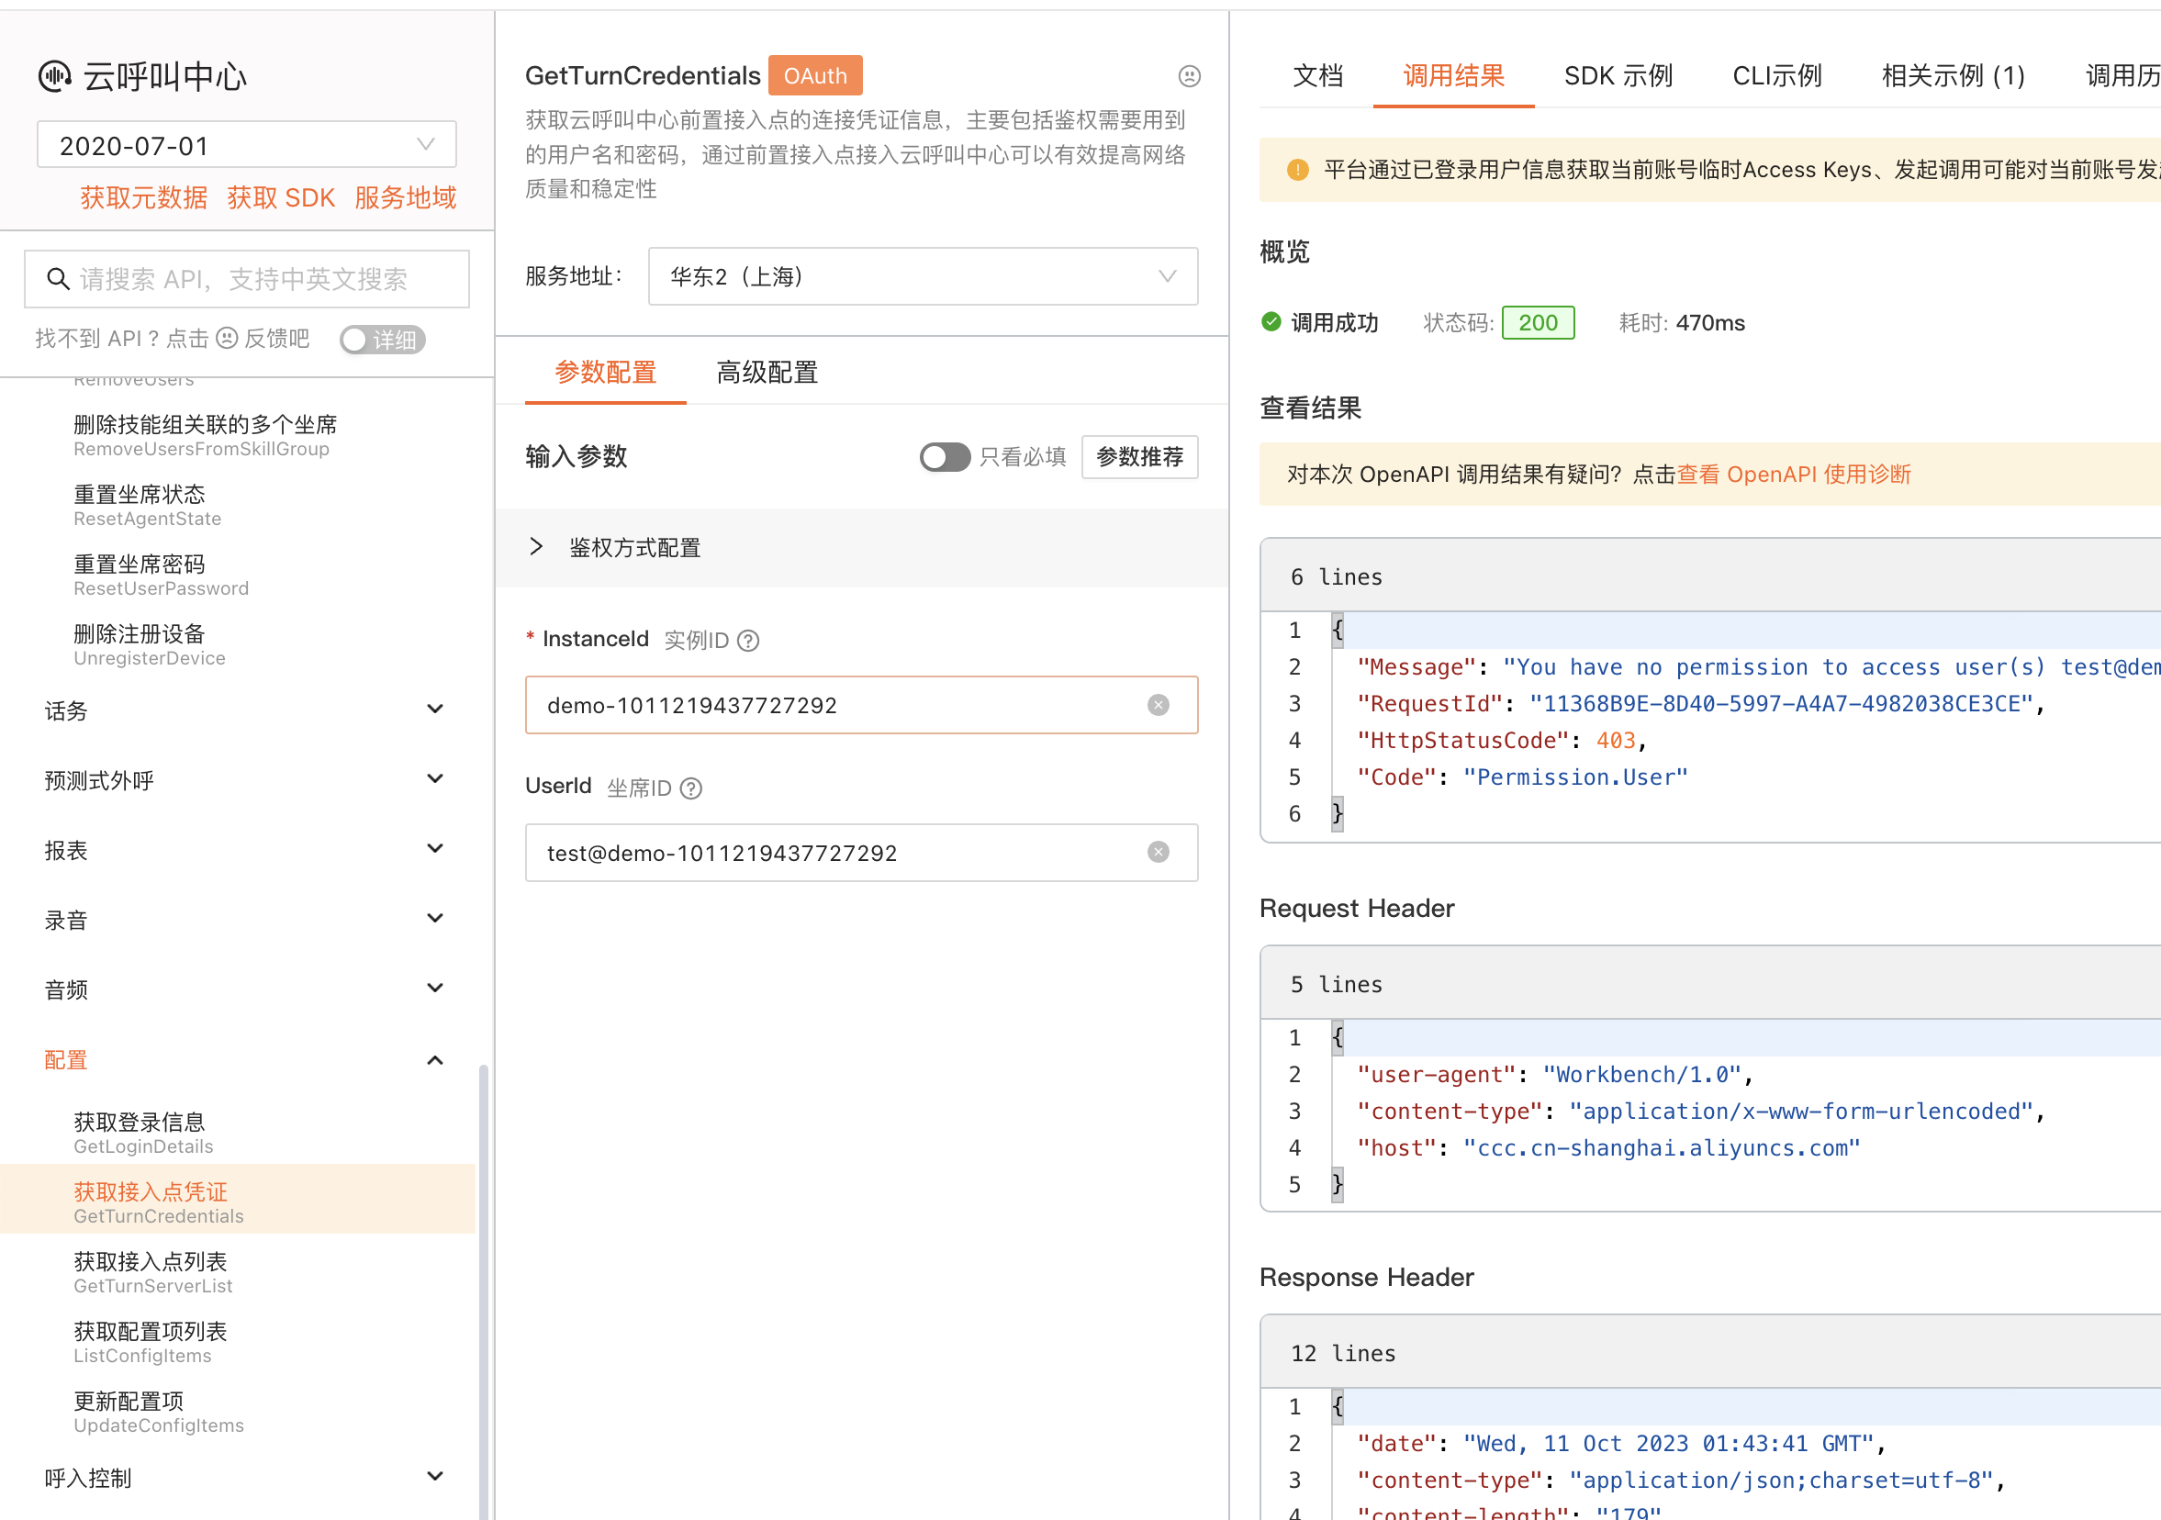Screen dimensions: 2161x1520
Task: Open the InstanceId help question mark icon
Action: tap(748, 641)
